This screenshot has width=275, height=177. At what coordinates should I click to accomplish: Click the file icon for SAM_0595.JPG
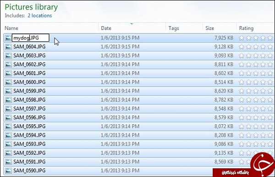coord(8,126)
